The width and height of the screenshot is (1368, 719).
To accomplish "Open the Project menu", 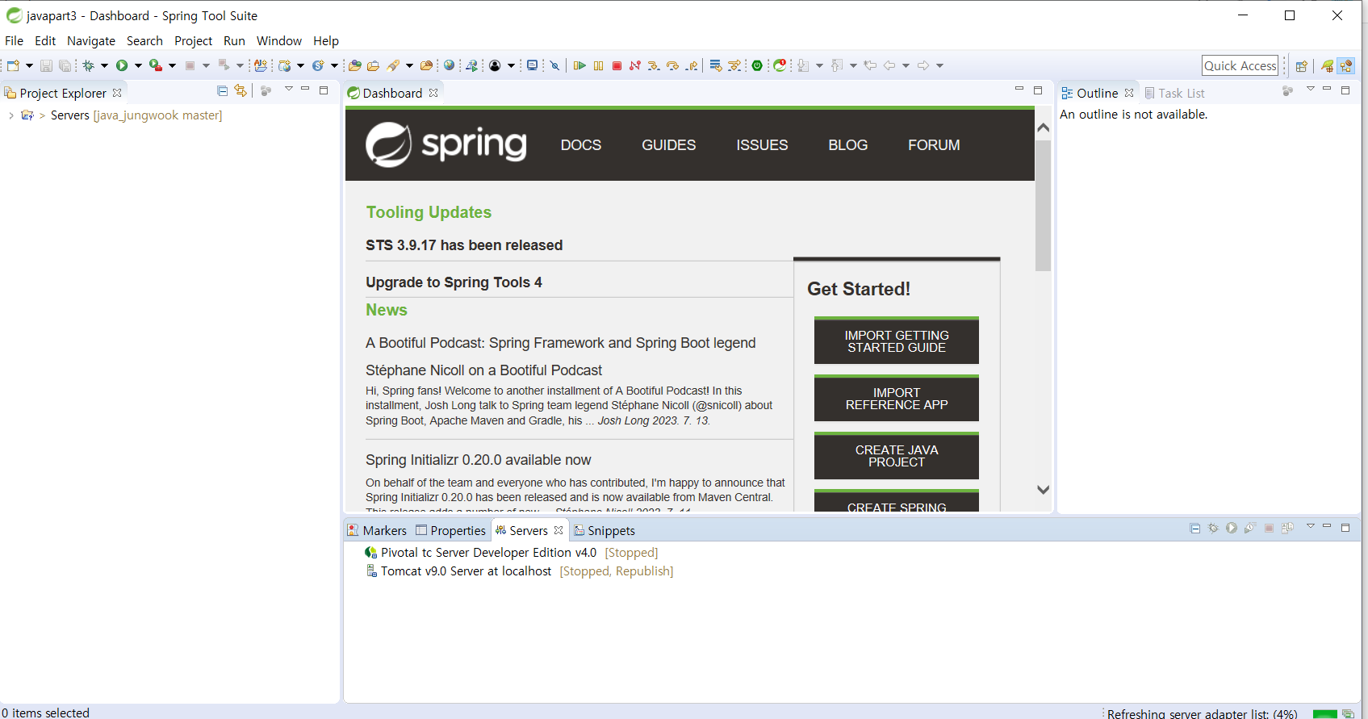I will pos(194,40).
